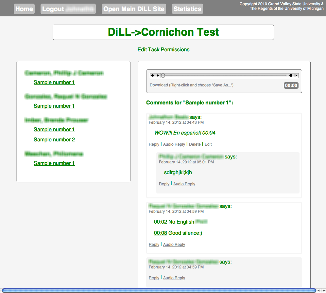Viewport: 326px width, 293px height.
Task: Click the scroll-left arrow in the bottom scrollbar
Action: click(x=318, y=290)
